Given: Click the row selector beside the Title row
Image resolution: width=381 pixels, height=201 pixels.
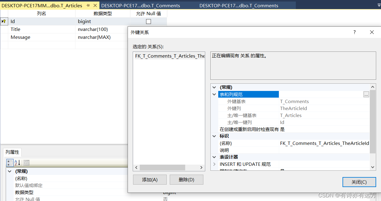Looking at the screenshot, I should [x=4, y=29].
